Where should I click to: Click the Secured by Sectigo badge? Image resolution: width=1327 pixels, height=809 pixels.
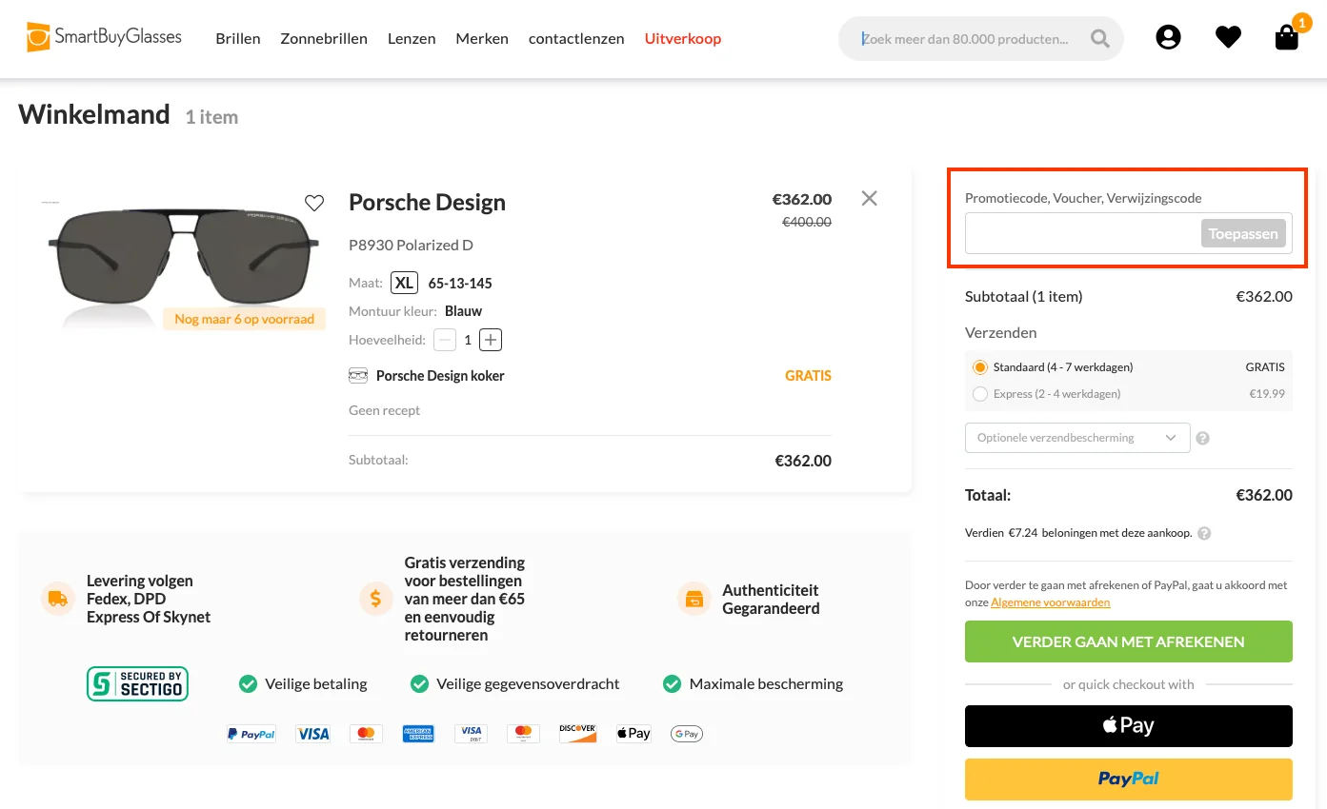[137, 683]
